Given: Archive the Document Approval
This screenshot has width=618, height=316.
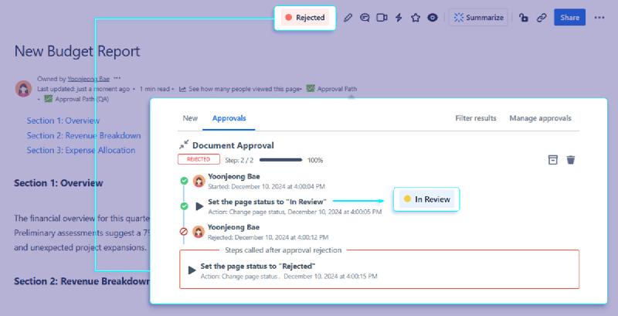Looking at the screenshot, I should click(x=553, y=160).
